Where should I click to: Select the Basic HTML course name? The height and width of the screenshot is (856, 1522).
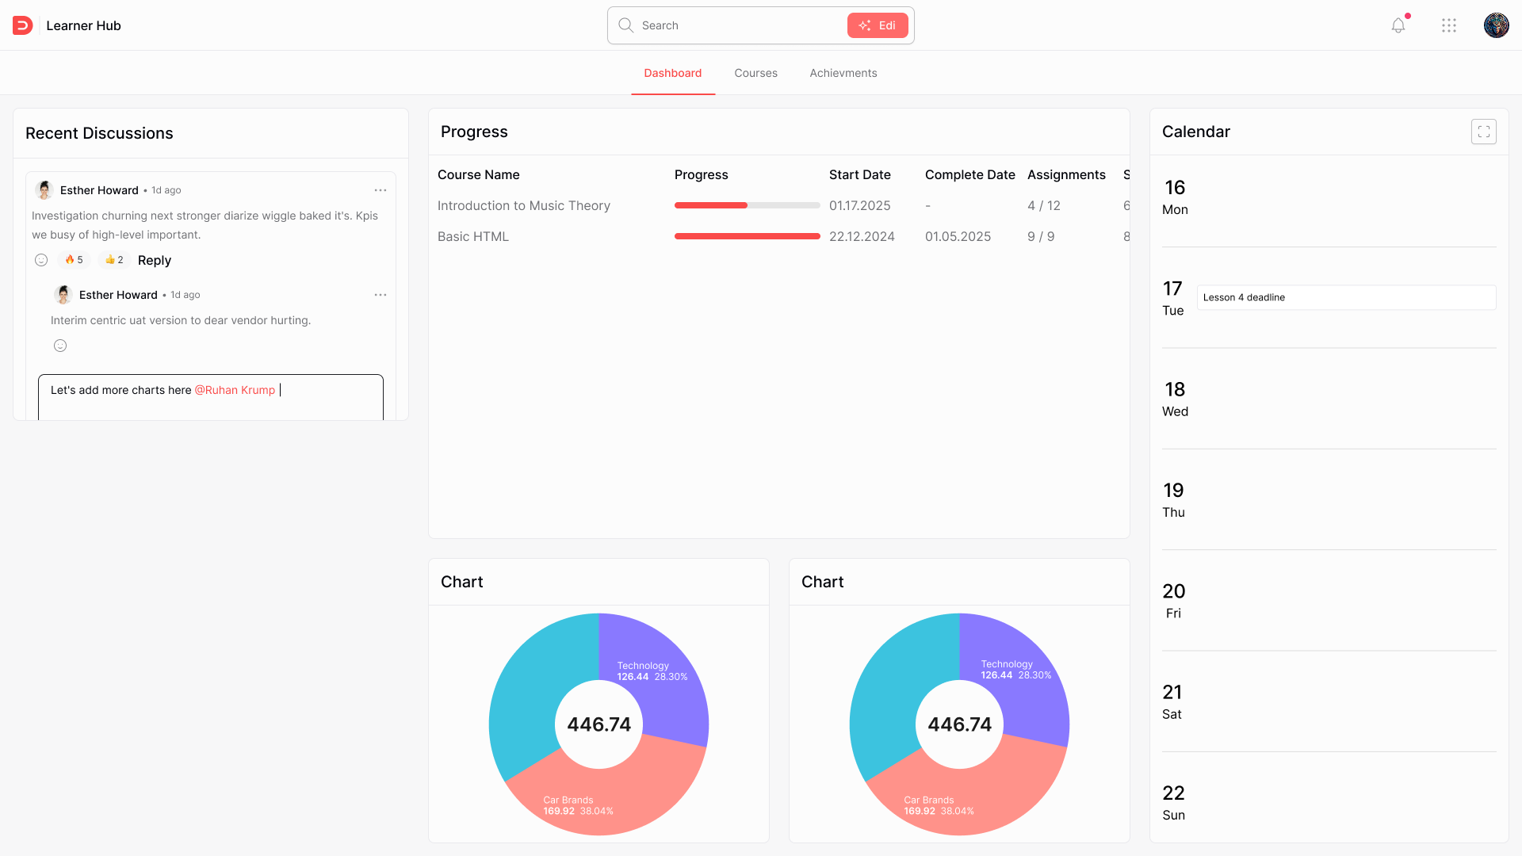point(473,236)
